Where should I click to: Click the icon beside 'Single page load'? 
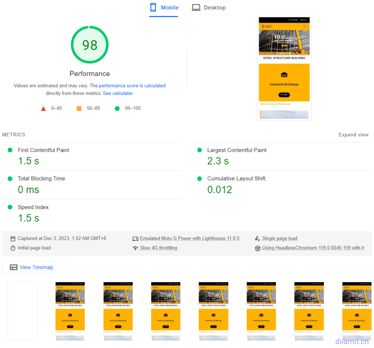click(x=257, y=238)
